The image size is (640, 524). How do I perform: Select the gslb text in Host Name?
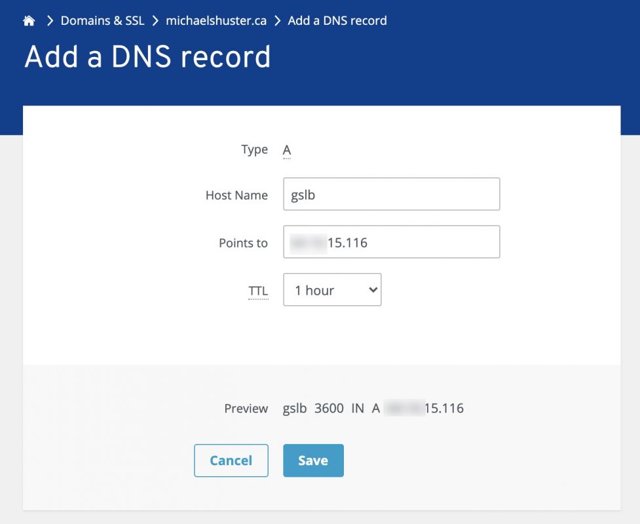tap(301, 194)
